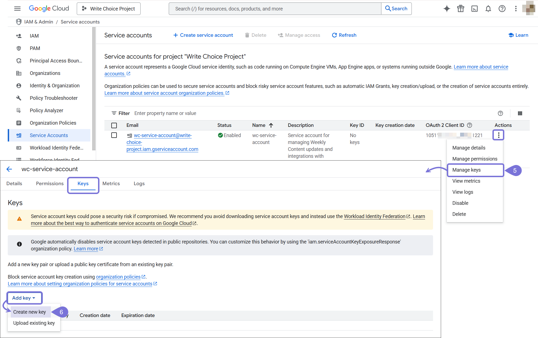Open the Write Choice Project selector
Viewport: 538px width, 338px height.
tap(109, 9)
